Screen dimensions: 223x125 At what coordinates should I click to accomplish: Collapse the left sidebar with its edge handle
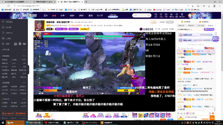coord(28,70)
